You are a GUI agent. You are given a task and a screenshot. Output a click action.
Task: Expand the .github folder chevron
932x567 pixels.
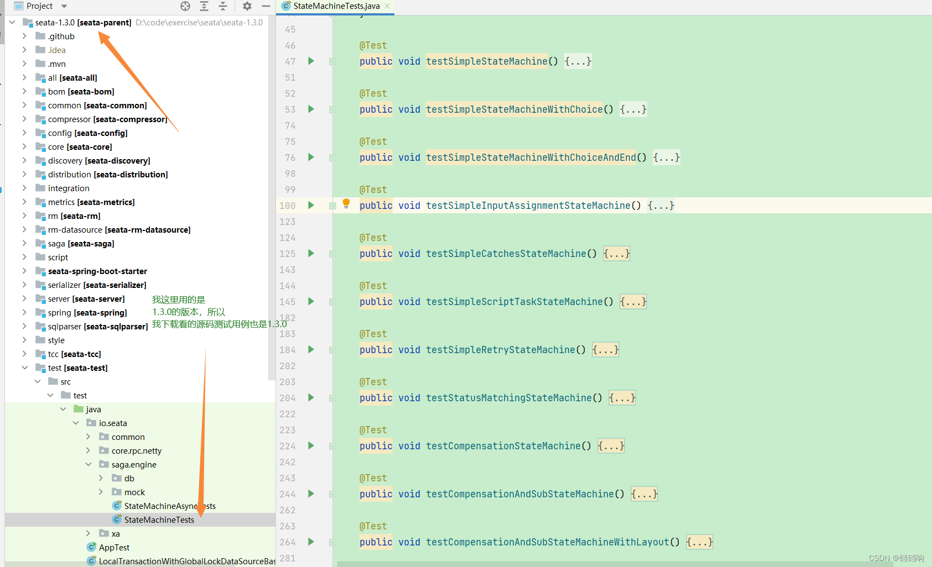24,36
